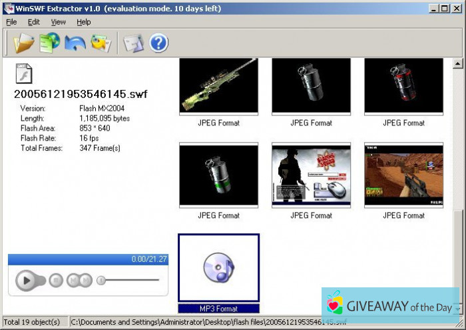
Task: Click the Flash file icon above filename
Action: pos(24,74)
